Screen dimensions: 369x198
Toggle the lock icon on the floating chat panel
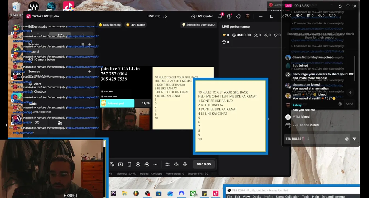340,6
